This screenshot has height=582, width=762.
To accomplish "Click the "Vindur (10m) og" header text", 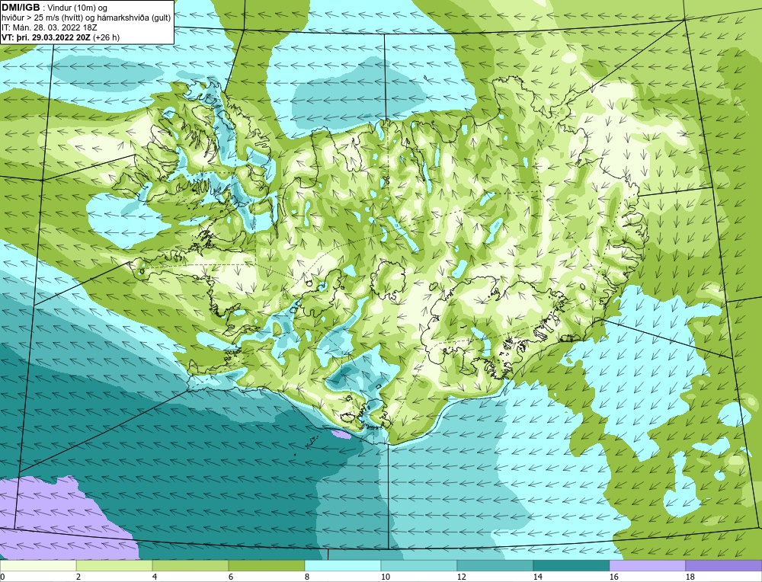I will tap(78, 8).
